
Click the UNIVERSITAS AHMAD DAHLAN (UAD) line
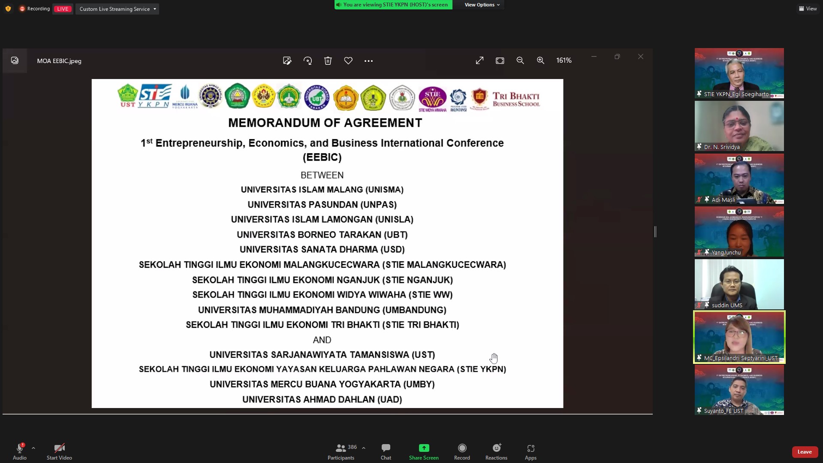[x=322, y=399]
